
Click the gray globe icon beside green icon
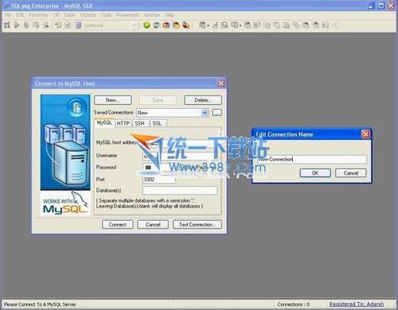[156, 25]
